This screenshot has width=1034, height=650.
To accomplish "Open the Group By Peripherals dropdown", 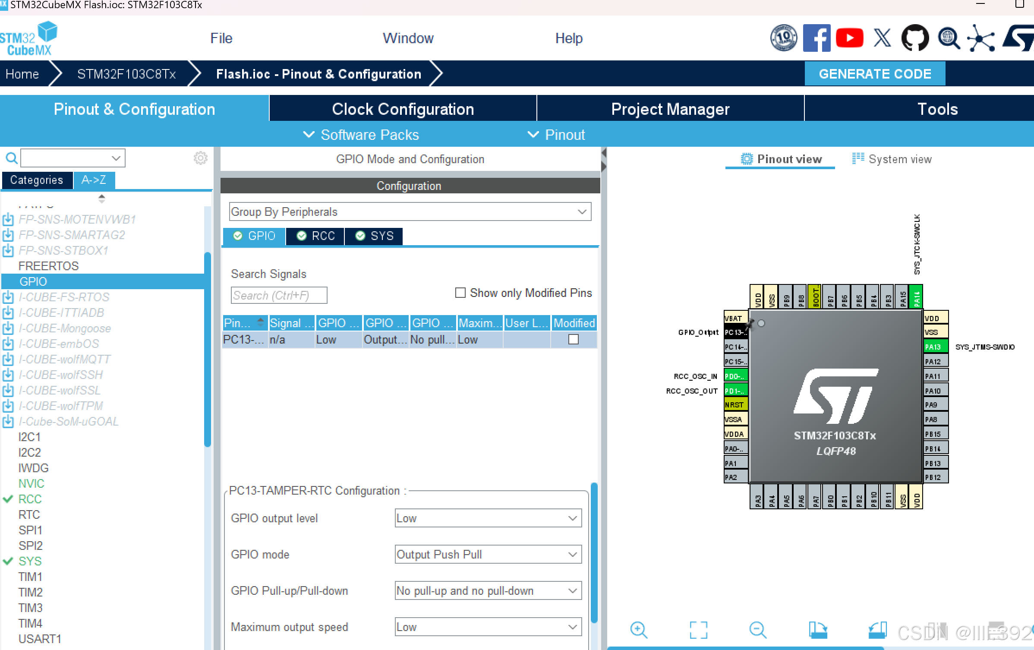I will click(x=410, y=212).
